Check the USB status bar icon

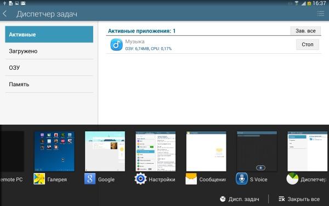coord(4,3)
